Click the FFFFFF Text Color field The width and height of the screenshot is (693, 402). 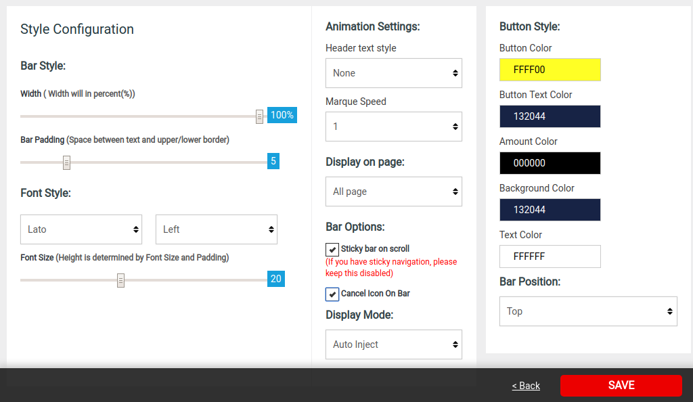(x=550, y=256)
